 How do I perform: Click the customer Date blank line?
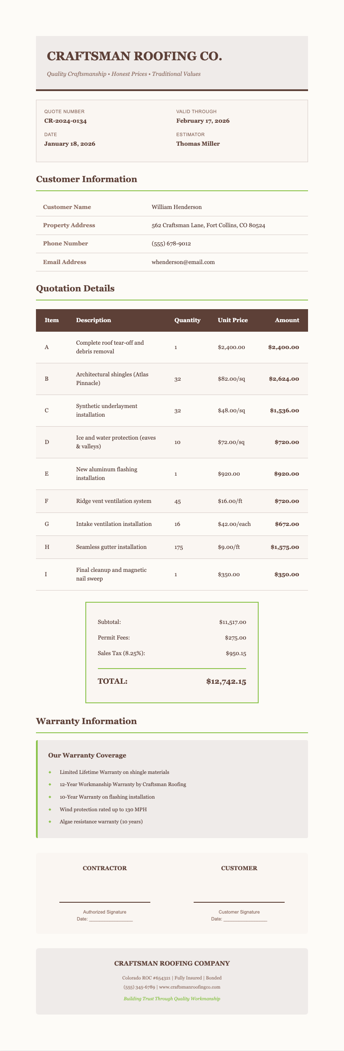pos(245,920)
